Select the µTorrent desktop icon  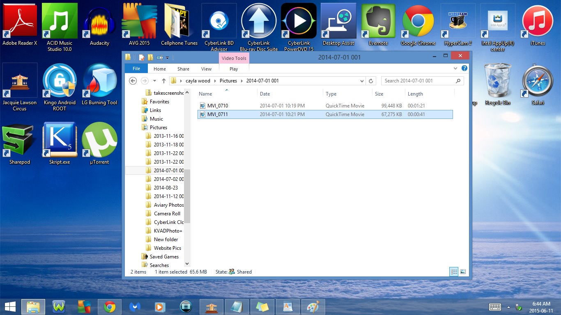tap(99, 144)
